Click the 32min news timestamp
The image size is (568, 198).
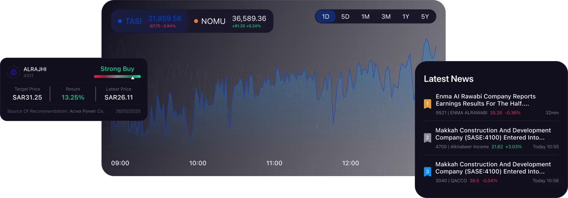click(x=552, y=113)
